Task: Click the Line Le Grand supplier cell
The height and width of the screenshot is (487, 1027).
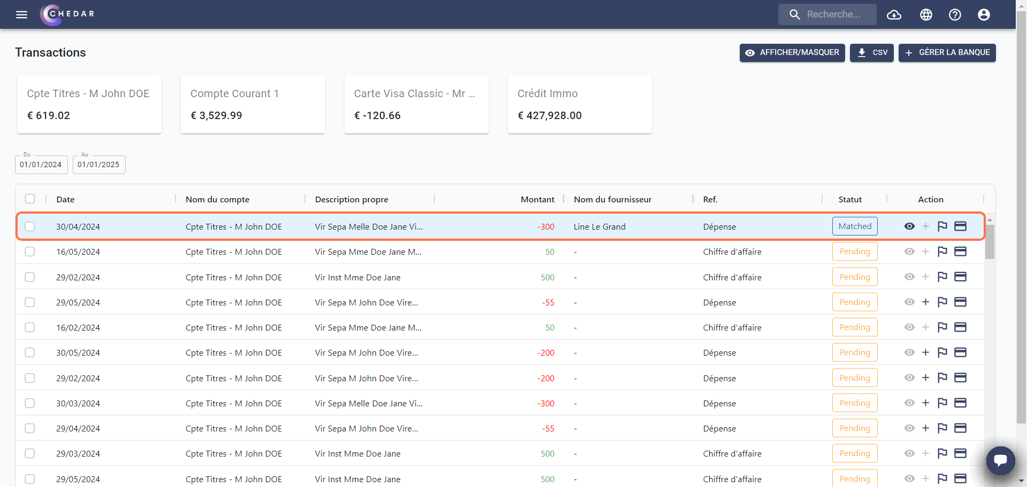Action: tap(599, 226)
